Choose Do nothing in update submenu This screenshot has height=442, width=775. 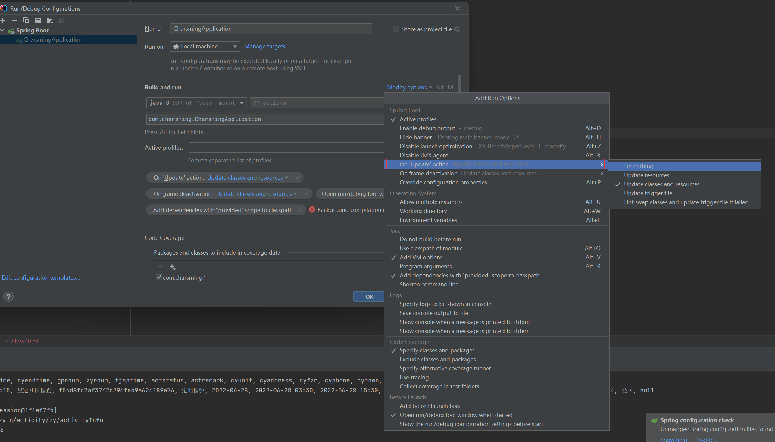685,166
